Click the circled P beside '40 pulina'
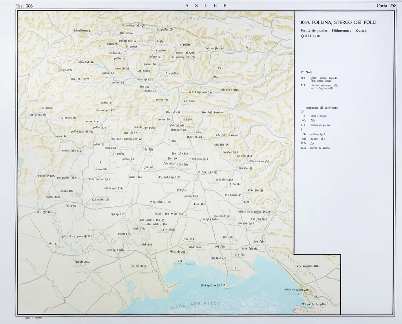Viewport: 402px width, 324px height. point(75,118)
